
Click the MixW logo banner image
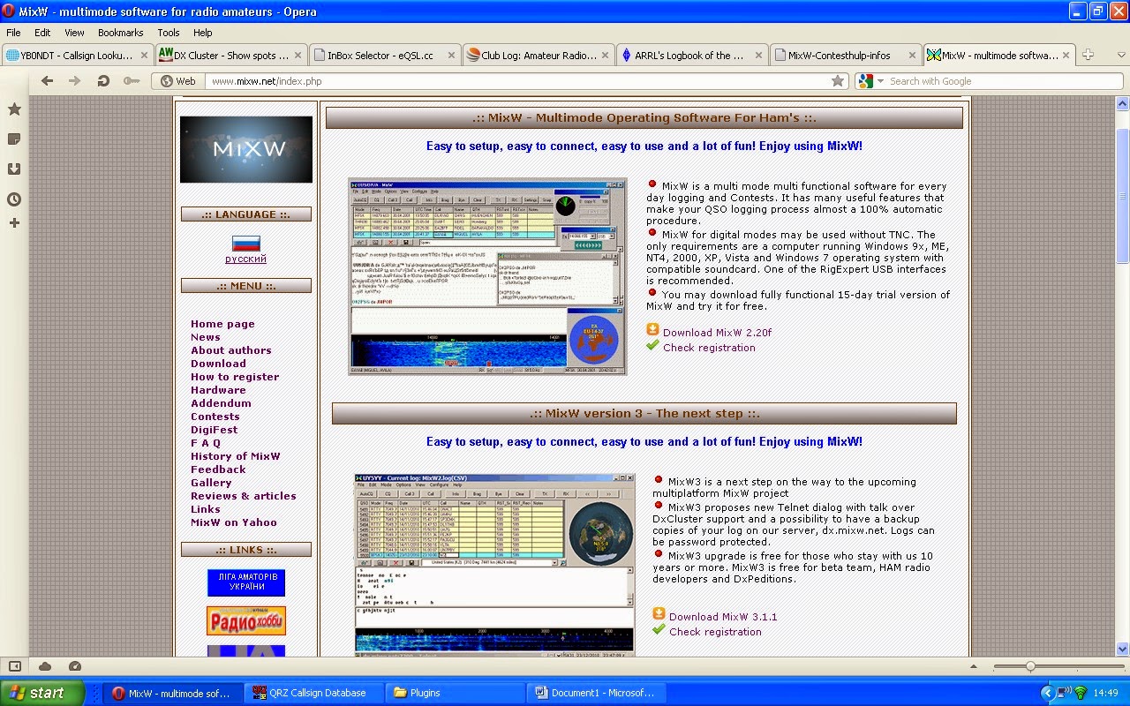246,149
